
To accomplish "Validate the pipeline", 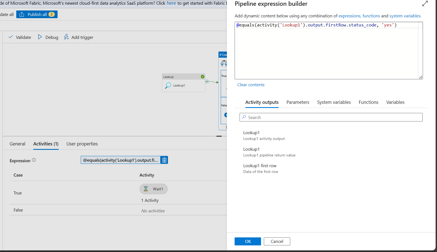I will [20, 37].
